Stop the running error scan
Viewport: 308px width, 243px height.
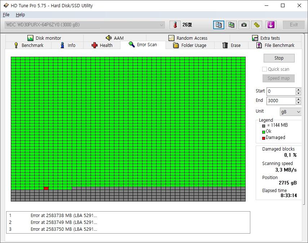[x=279, y=58]
